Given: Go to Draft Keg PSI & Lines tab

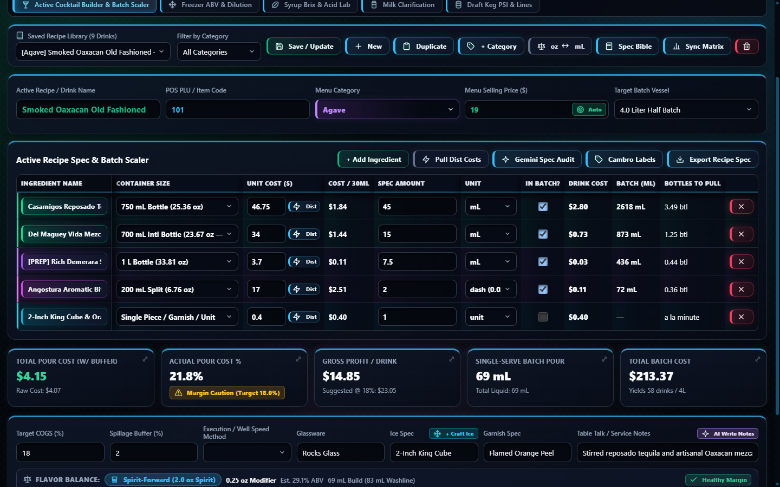Looking at the screenshot, I should coord(493,5).
